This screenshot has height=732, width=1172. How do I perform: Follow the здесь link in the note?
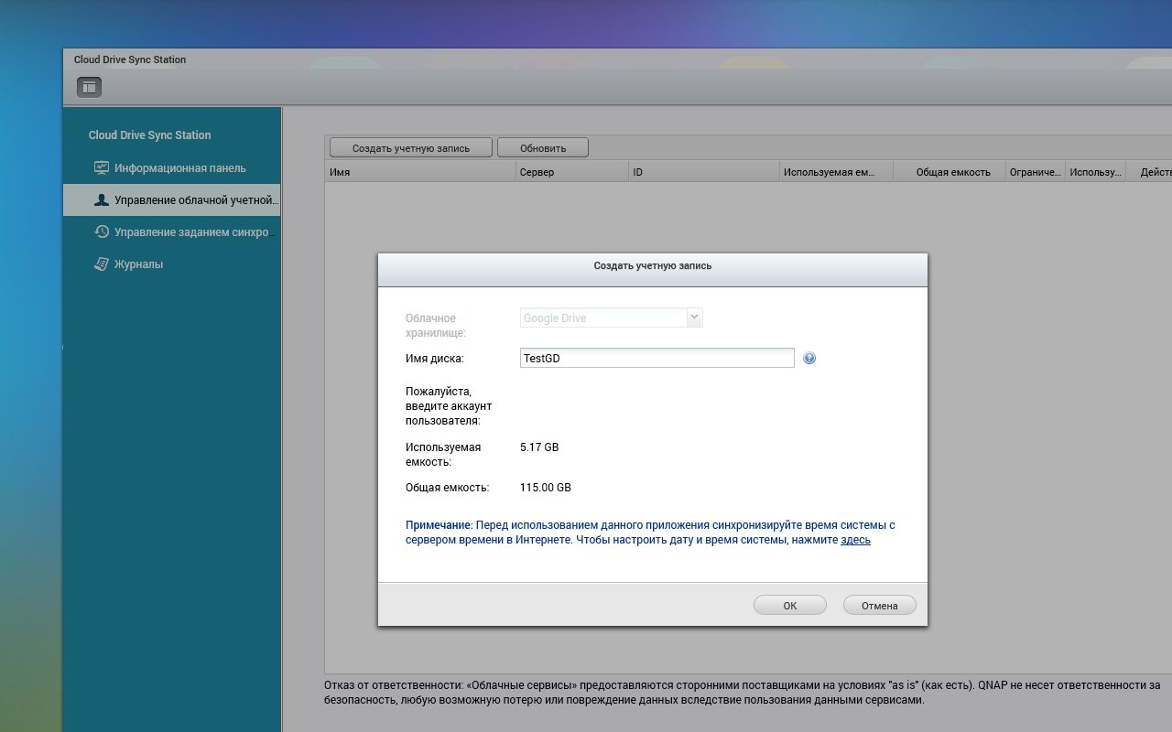click(855, 540)
